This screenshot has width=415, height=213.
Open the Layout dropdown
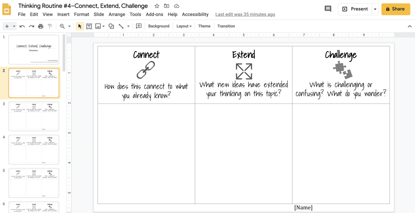pyautogui.click(x=184, y=26)
